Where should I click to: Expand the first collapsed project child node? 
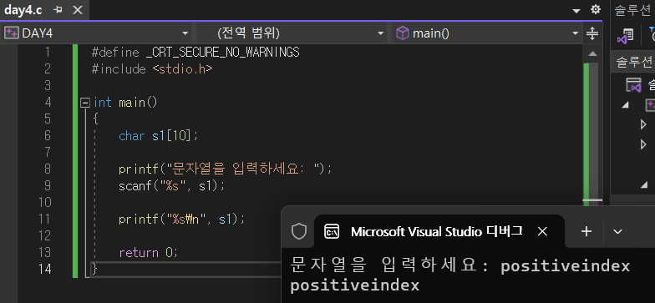pos(643,124)
